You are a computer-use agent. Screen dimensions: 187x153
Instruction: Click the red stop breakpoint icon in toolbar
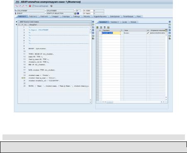(30, 6)
